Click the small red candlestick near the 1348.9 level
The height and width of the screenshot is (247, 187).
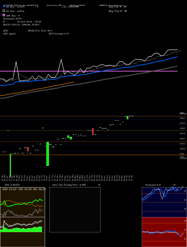click(x=28, y=149)
